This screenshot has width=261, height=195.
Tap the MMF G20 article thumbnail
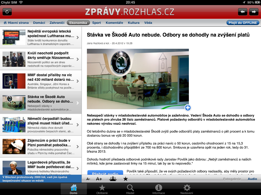pyautogui.click(x=14, y=81)
